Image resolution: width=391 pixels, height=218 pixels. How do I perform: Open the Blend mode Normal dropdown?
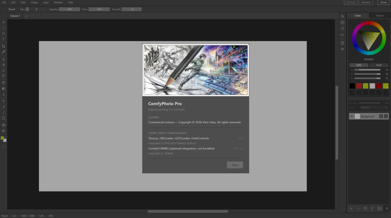click(374, 107)
